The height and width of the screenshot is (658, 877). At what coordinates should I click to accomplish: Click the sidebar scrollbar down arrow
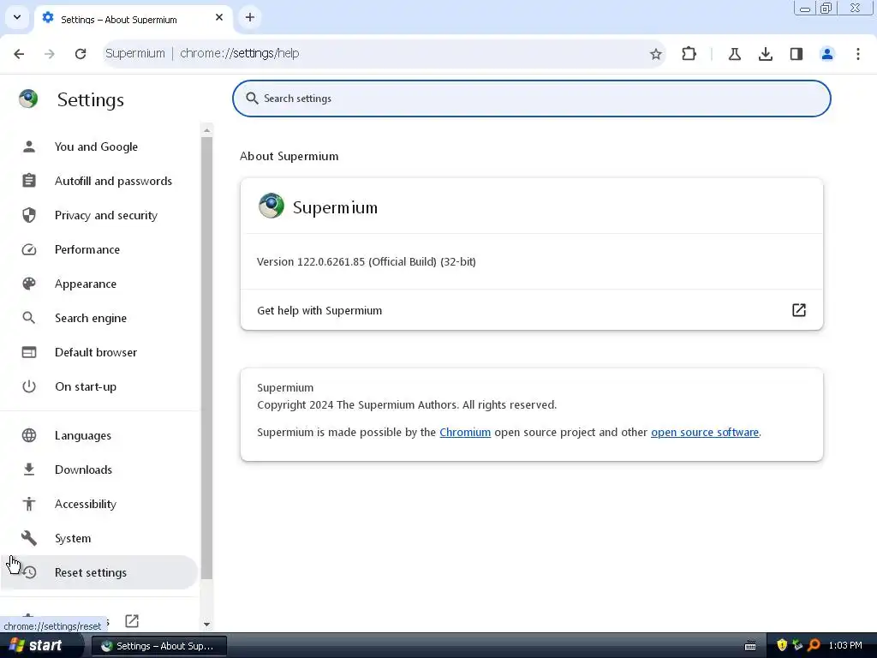[207, 624]
